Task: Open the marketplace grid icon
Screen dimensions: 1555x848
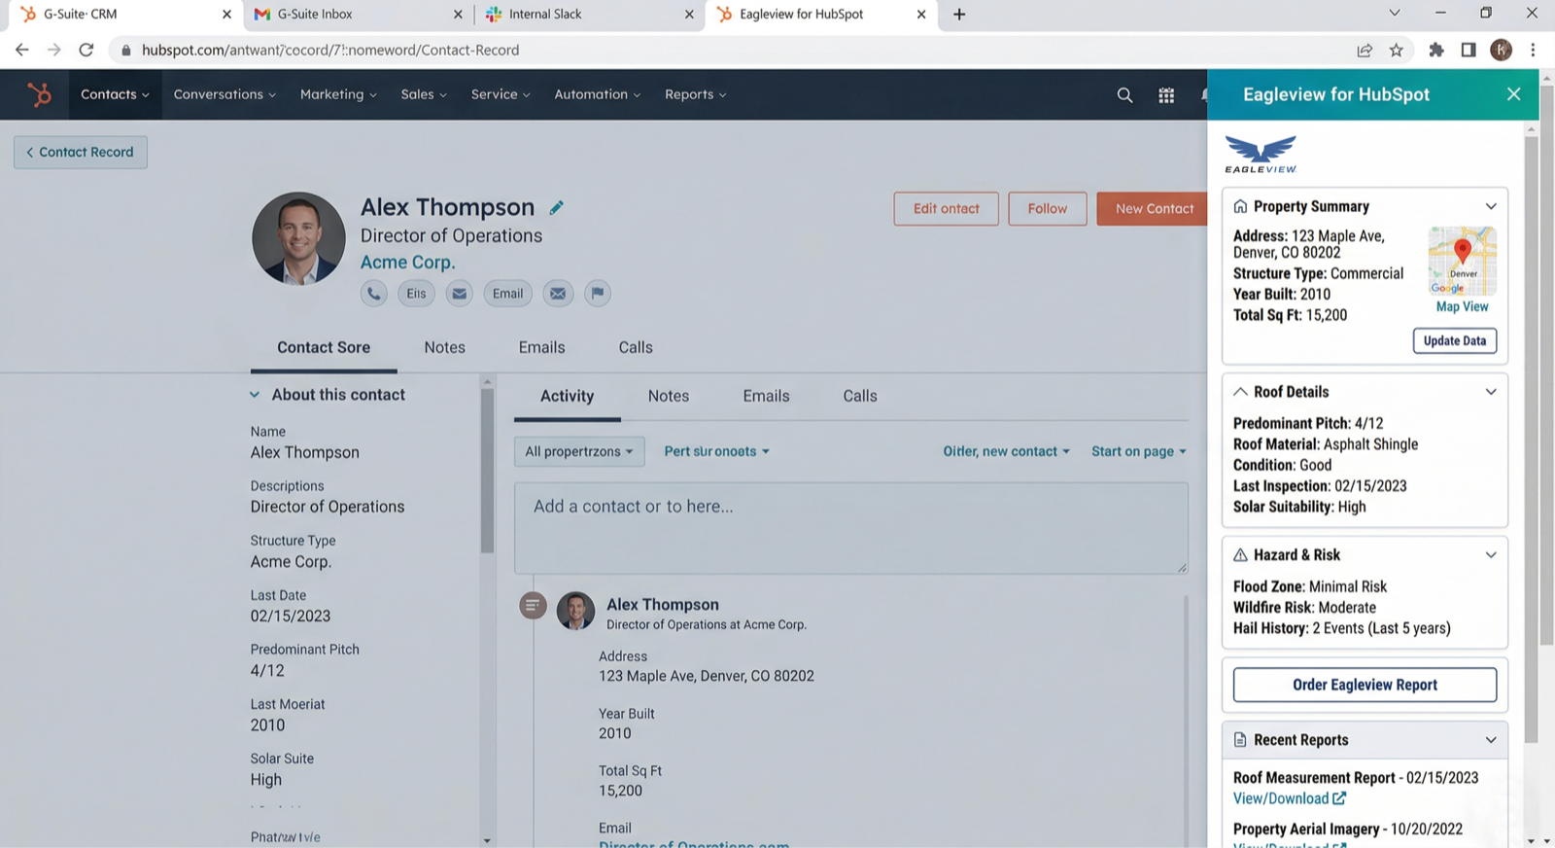Action: (x=1166, y=94)
